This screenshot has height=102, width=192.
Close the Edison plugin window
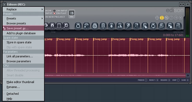click(188, 4)
